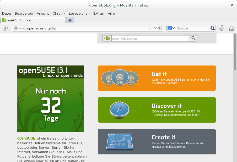Expand the URL history dropdown arrow
237x162 pixels.
(155, 28)
